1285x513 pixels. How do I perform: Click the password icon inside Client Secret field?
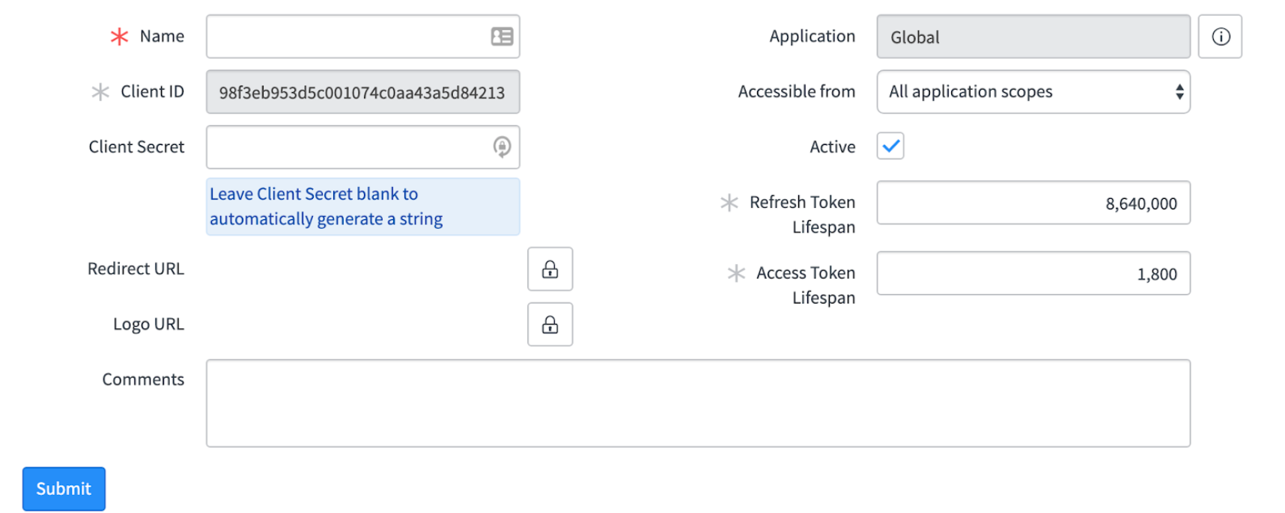(502, 147)
